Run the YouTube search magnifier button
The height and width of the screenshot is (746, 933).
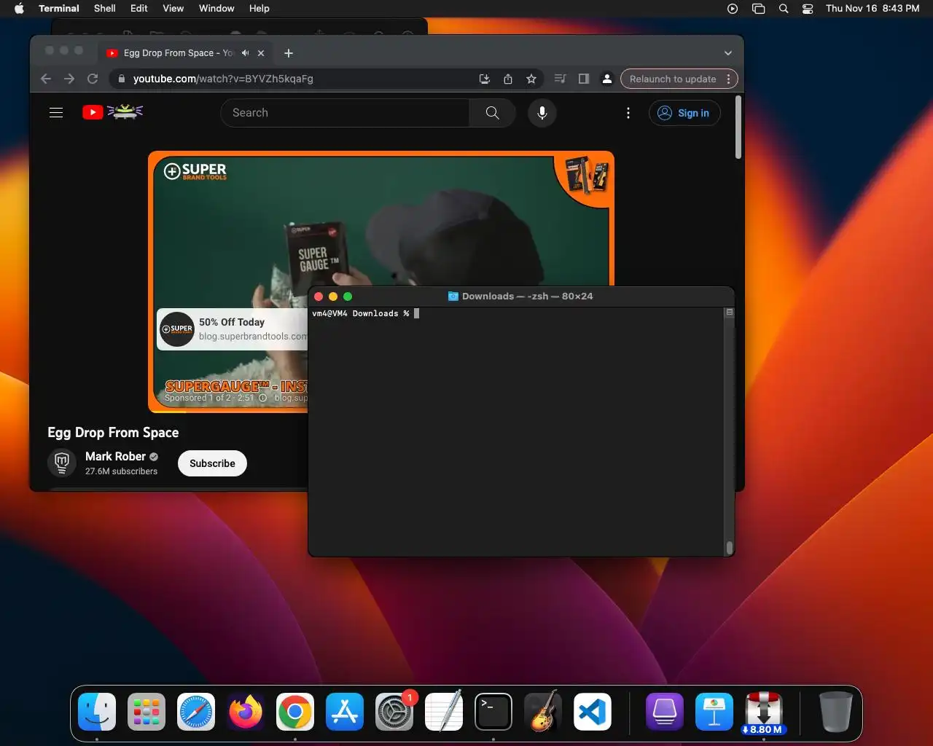[493, 113]
